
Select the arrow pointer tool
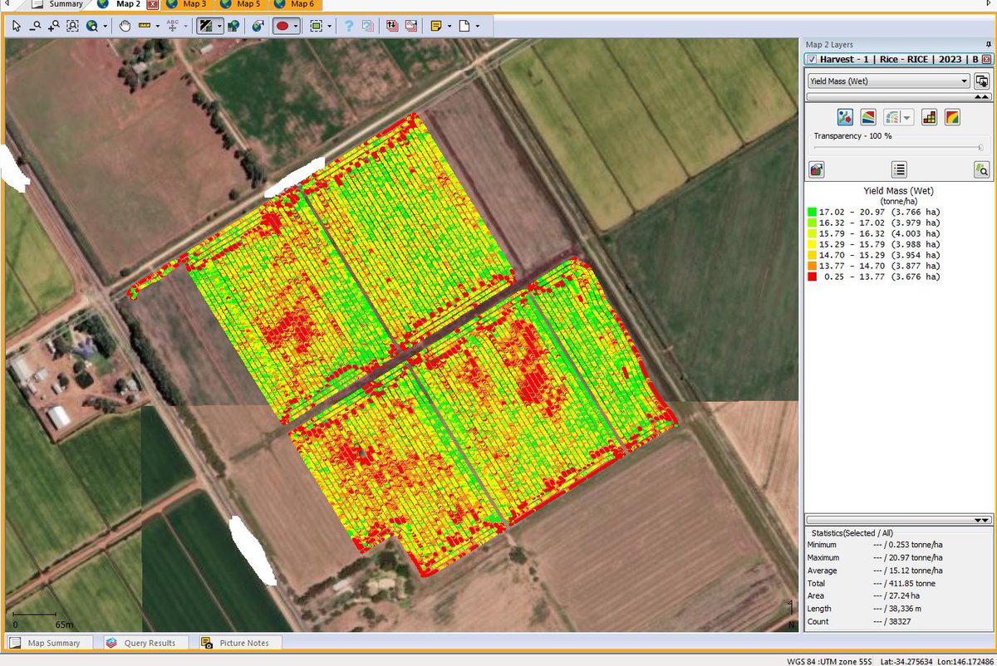(16, 26)
